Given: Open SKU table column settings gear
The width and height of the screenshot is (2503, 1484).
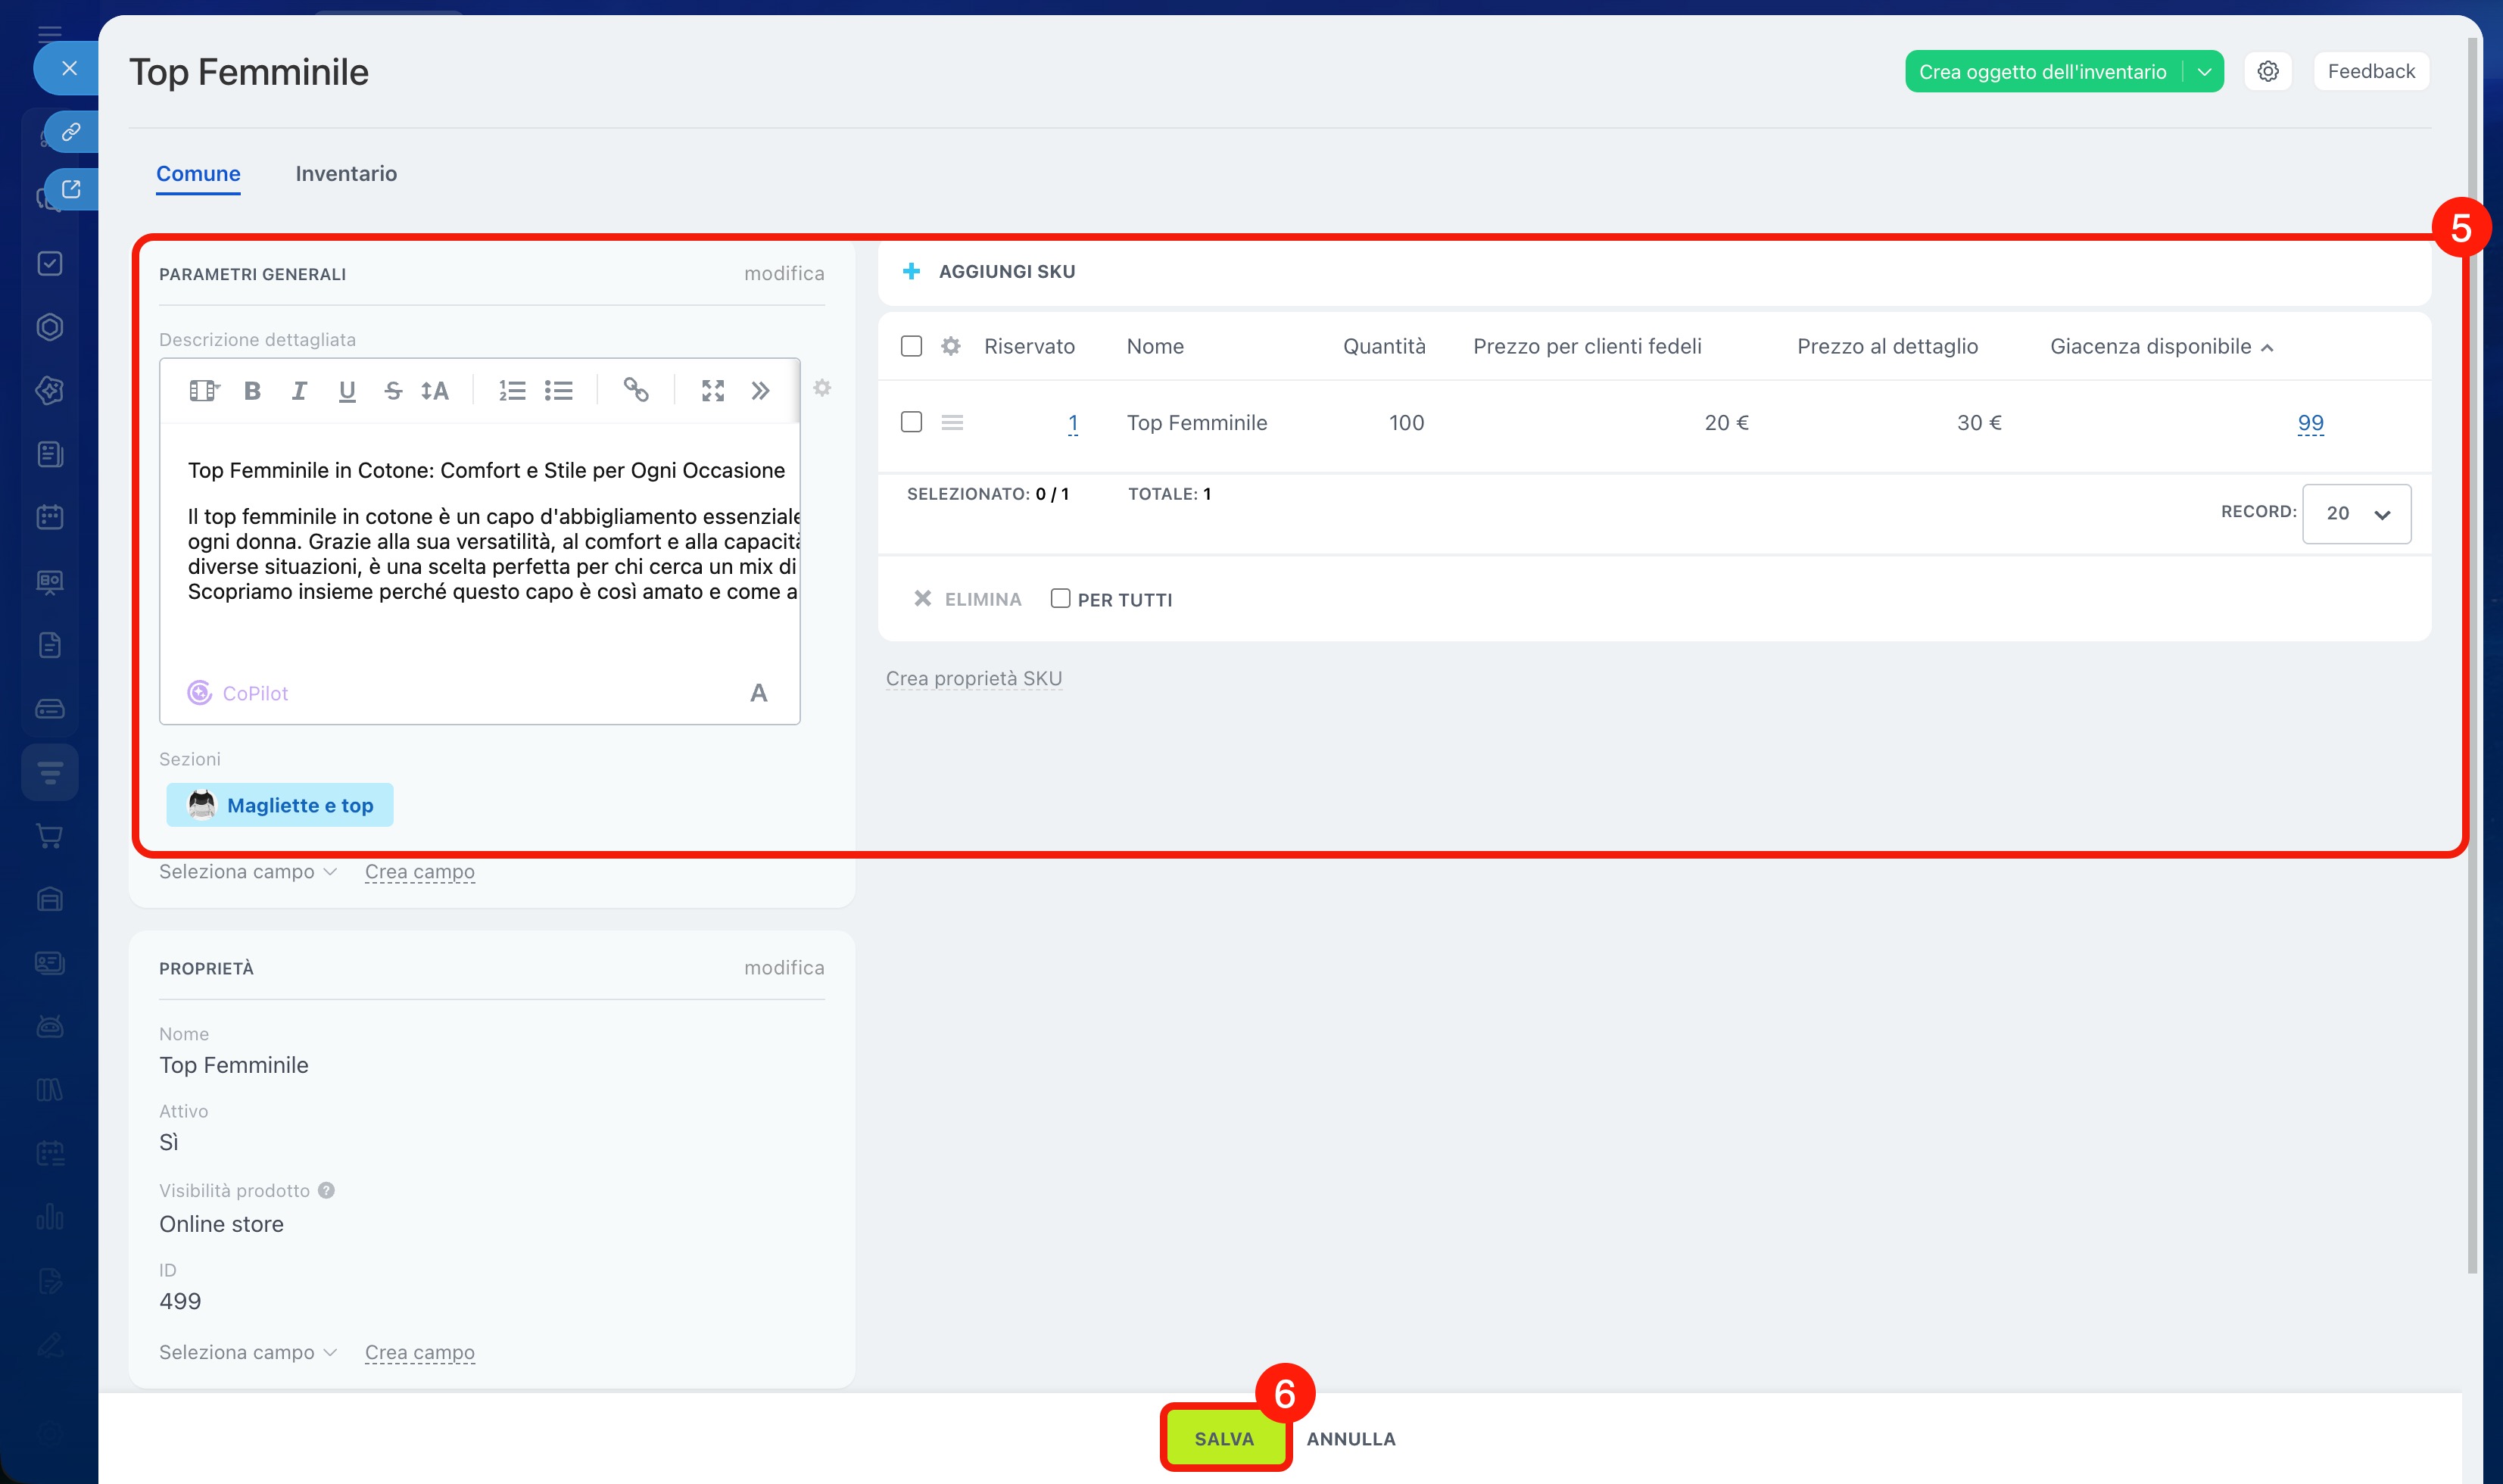Looking at the screenshot, I should click(951, 346).
